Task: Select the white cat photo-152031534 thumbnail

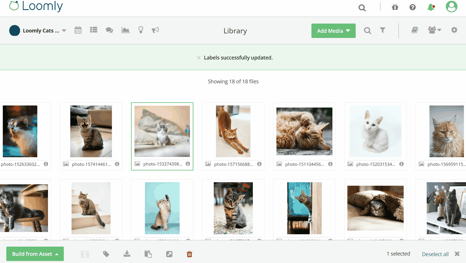Action: 375,131
